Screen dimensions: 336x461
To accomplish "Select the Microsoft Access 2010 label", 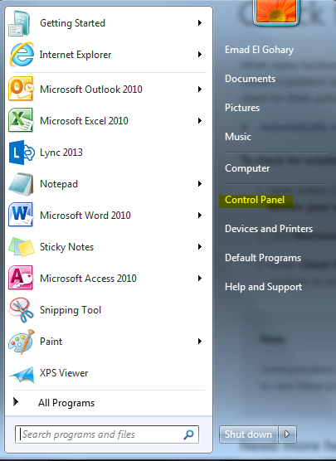I will click(88, 279).
